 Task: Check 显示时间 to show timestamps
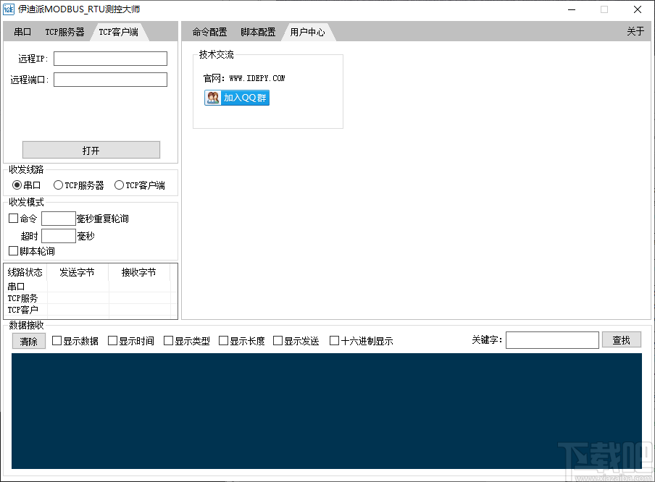tap(113, 339)
